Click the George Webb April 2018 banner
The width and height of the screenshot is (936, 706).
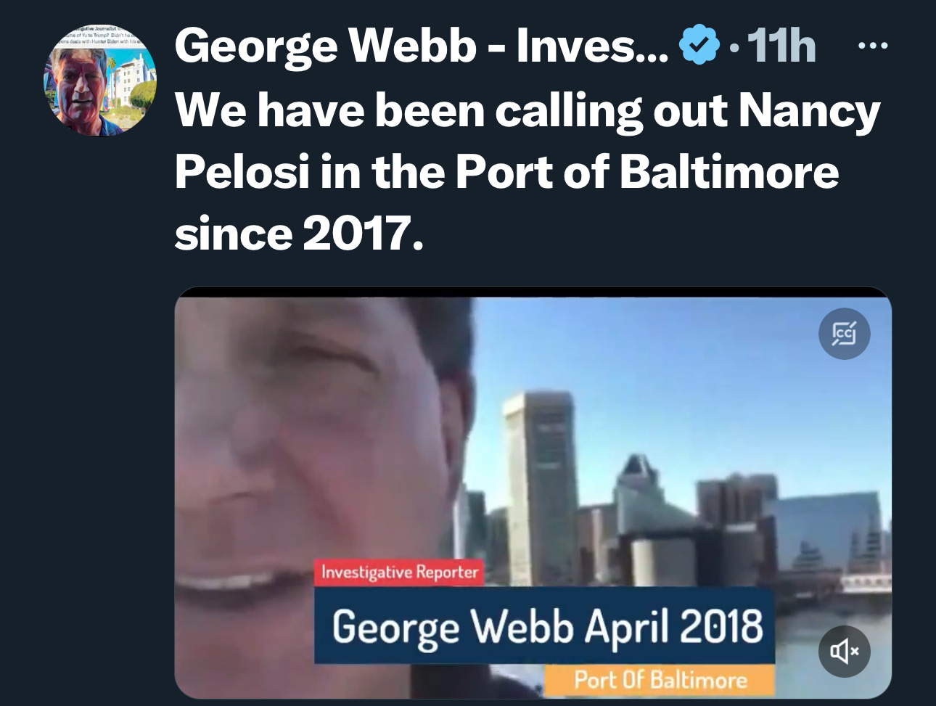click(545, 625)
